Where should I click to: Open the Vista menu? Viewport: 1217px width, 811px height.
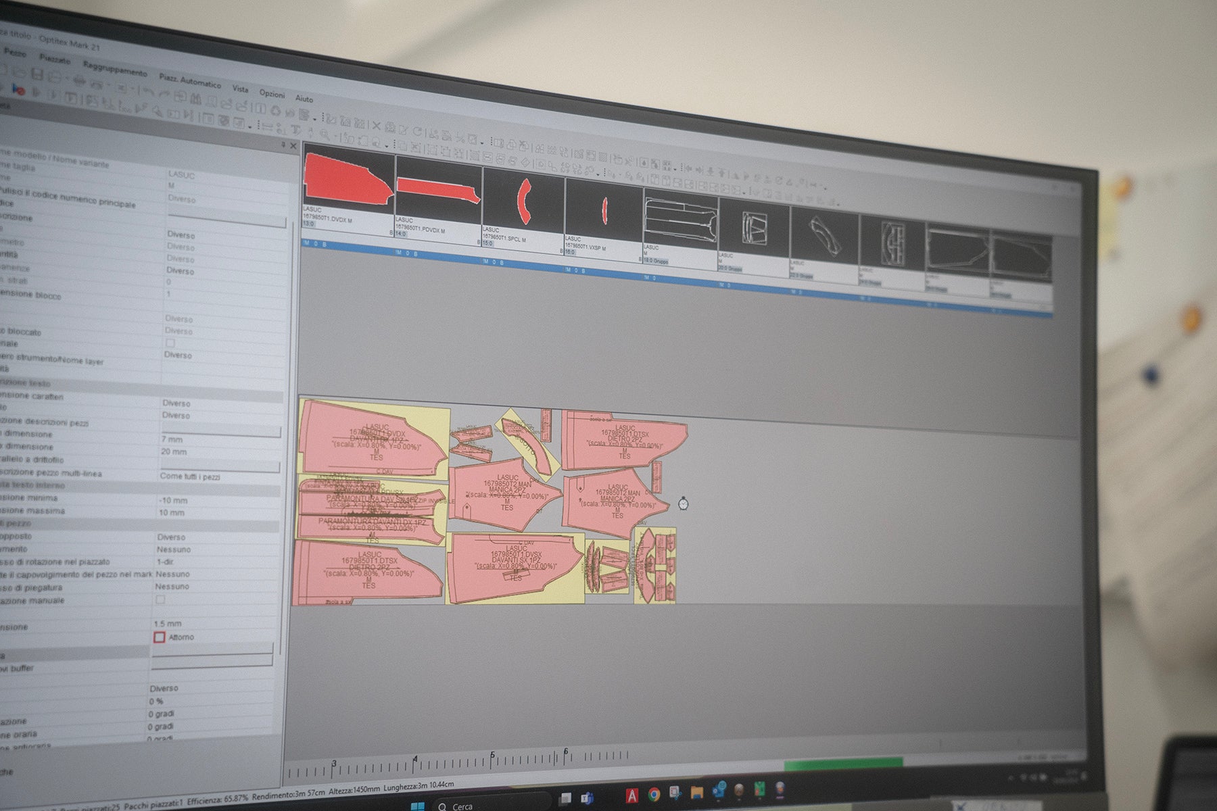240,89
